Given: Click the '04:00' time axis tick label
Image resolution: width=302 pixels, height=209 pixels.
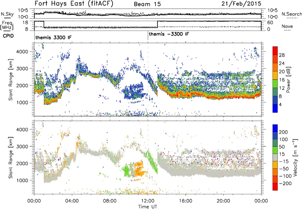Looking at the screenshot, I should (72, 201).
